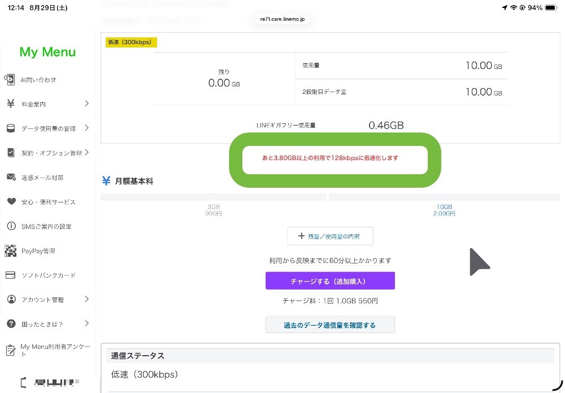Click the 2段階目データ量 row
The image size is (565, 393).
coord(401,92)
